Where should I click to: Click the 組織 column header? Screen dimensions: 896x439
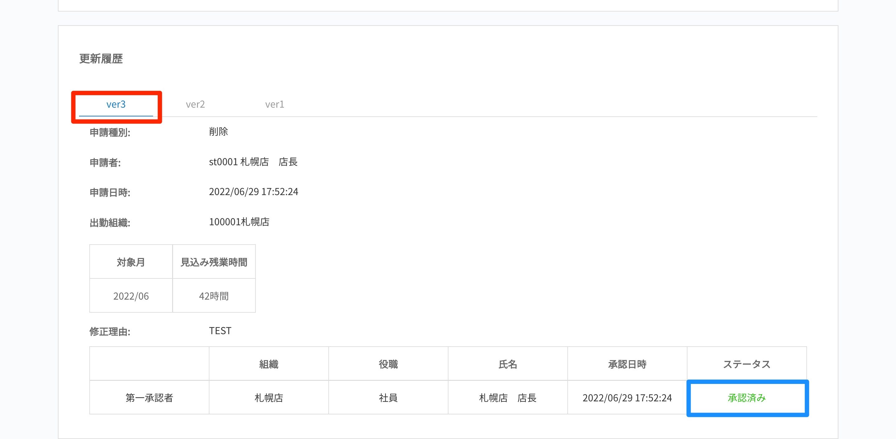click(x=269, y=364)
